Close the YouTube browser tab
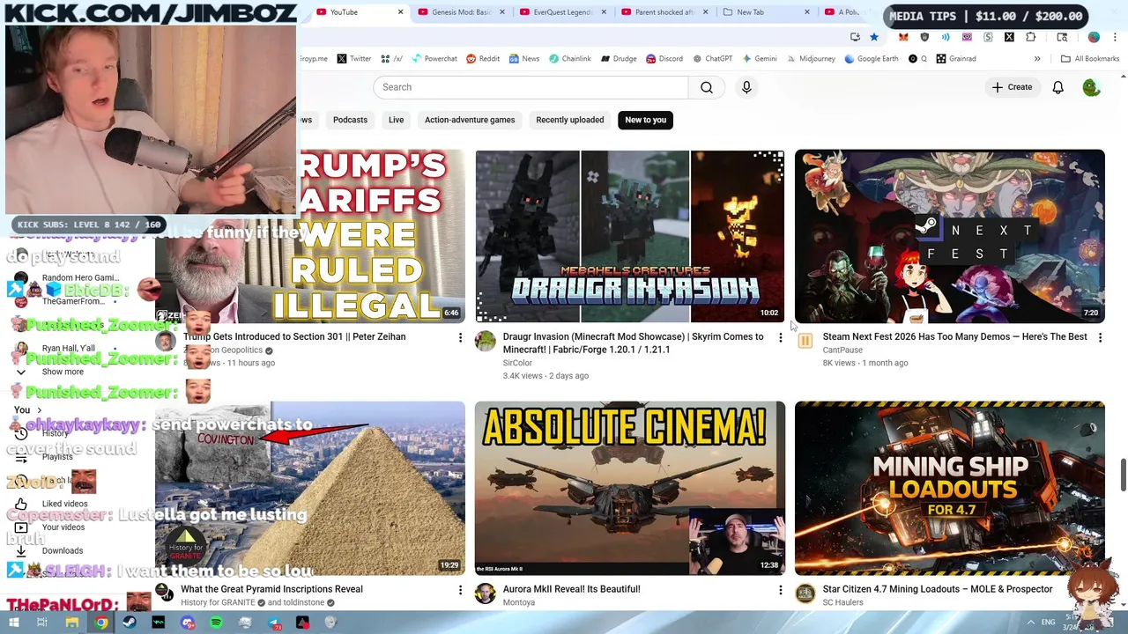Viewport: 1128px width, 634px height. (x=400, y=12)
